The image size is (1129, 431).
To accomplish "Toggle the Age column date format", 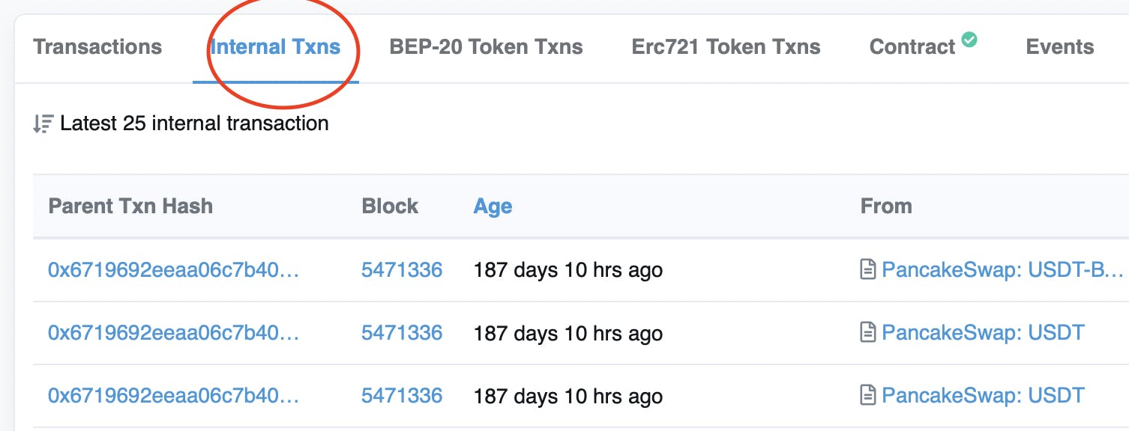I will tap(493, 207).
